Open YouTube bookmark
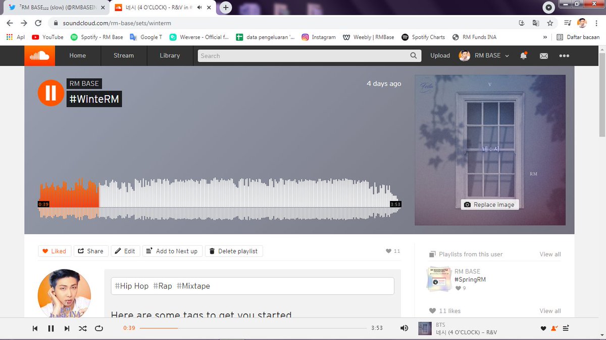The image size is (606, 340). coord(47,37)
